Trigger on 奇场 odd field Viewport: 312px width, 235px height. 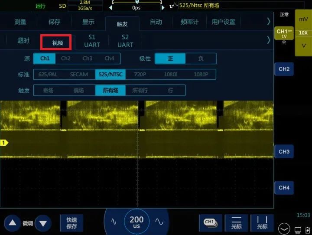[x=49, y=91]
